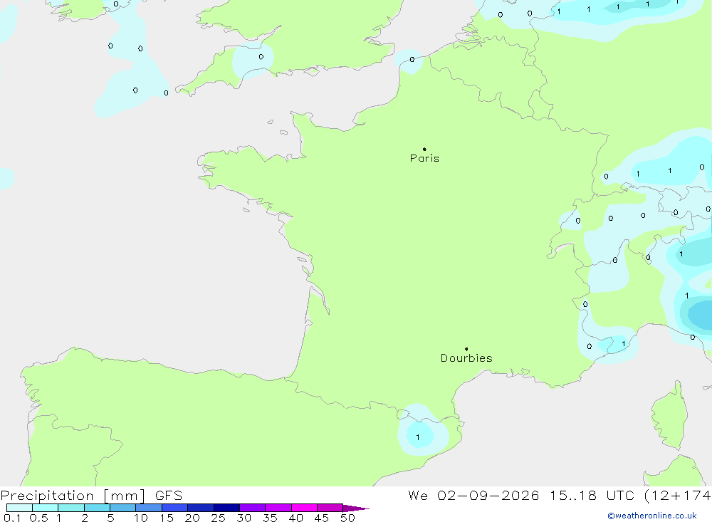Select the magenta swatch between 40 and 45
This screenshot has height=522, width=712.
click(304, 508)
